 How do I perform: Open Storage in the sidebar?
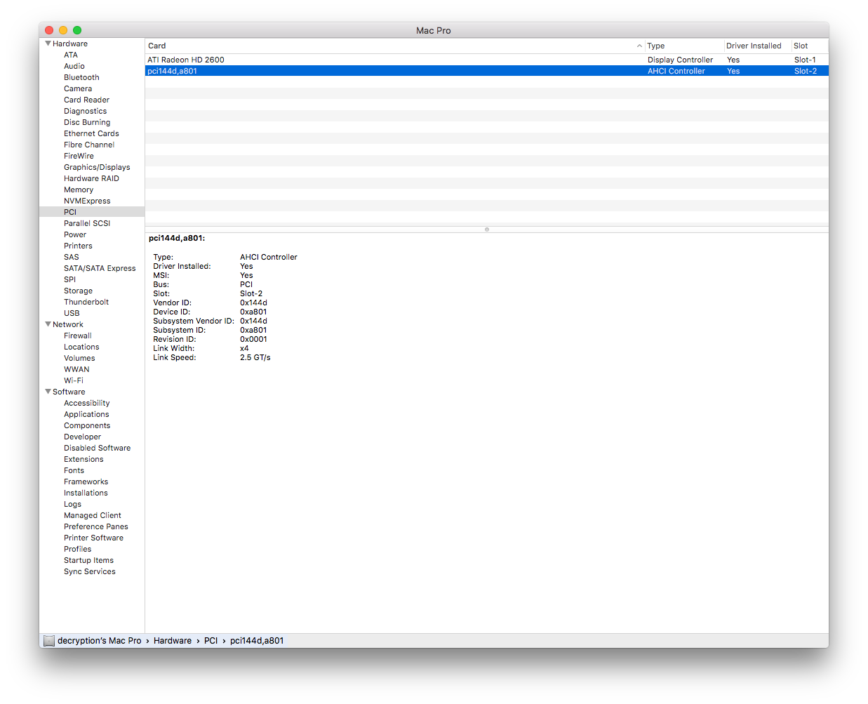coord(78,291)
